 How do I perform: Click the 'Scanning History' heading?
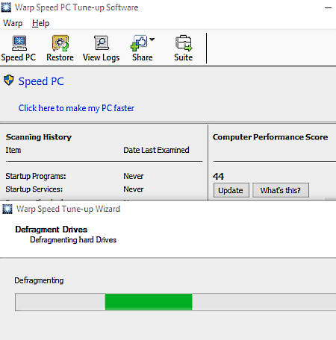point(39,137)
